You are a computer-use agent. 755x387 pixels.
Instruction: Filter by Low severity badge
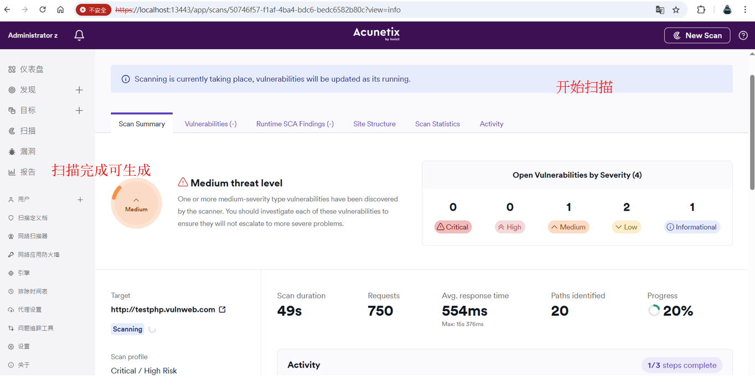coord(627,227)
